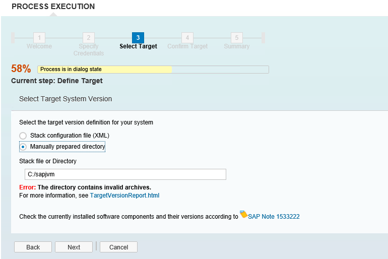Open SAP Note 1533222 link
Image resolution: width=388 pixels, height=259 pixels.
(274, 217)
